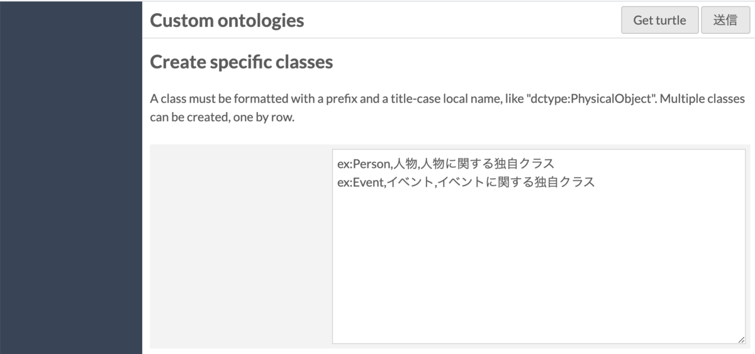Click the gray label area beside the textarea
The height and width of the screenshot is (354, 755).
pyautogui.click(x=241, y=246)
